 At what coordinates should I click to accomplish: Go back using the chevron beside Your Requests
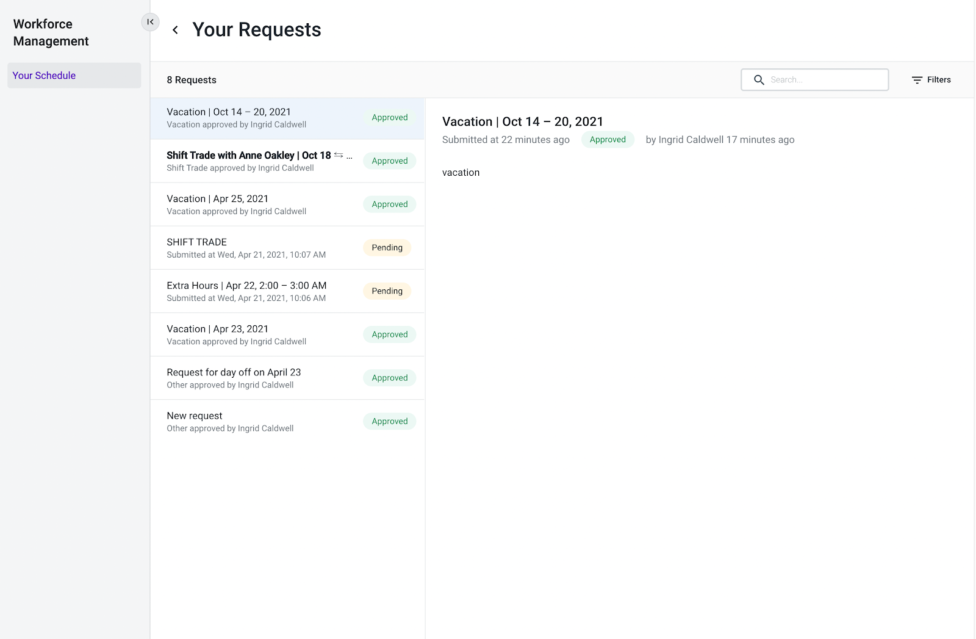pos(175,30)
